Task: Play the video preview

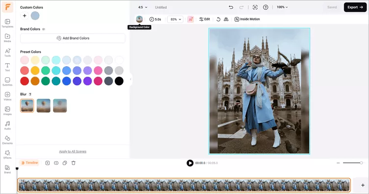Action: [x=190, y=163]
